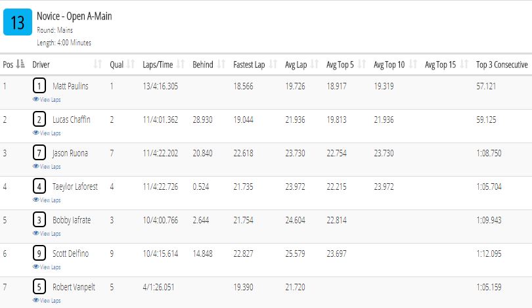
Task: Open Scott Delfino's View Laps link
Action: 47,267
